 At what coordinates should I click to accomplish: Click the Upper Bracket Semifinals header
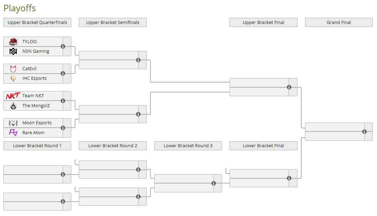click(x=113, y=22)
